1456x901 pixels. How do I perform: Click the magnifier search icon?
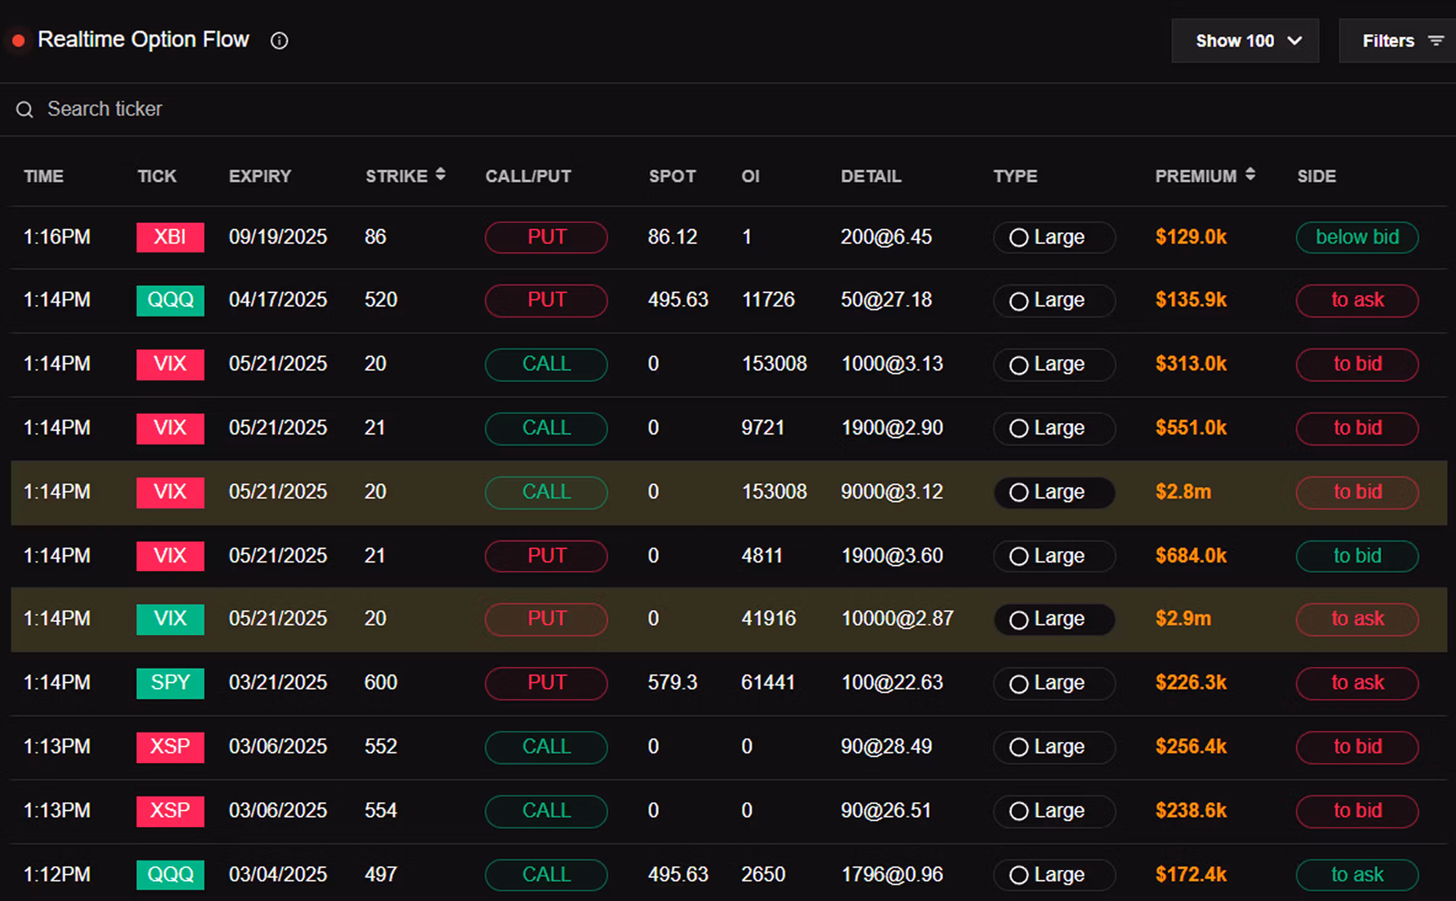coord(25,110)
